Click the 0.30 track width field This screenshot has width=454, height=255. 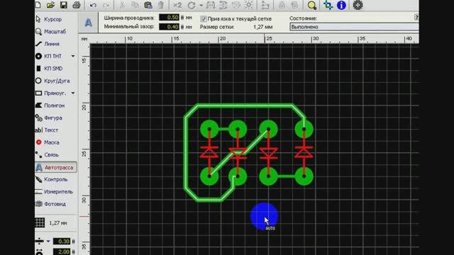(62, 241)
